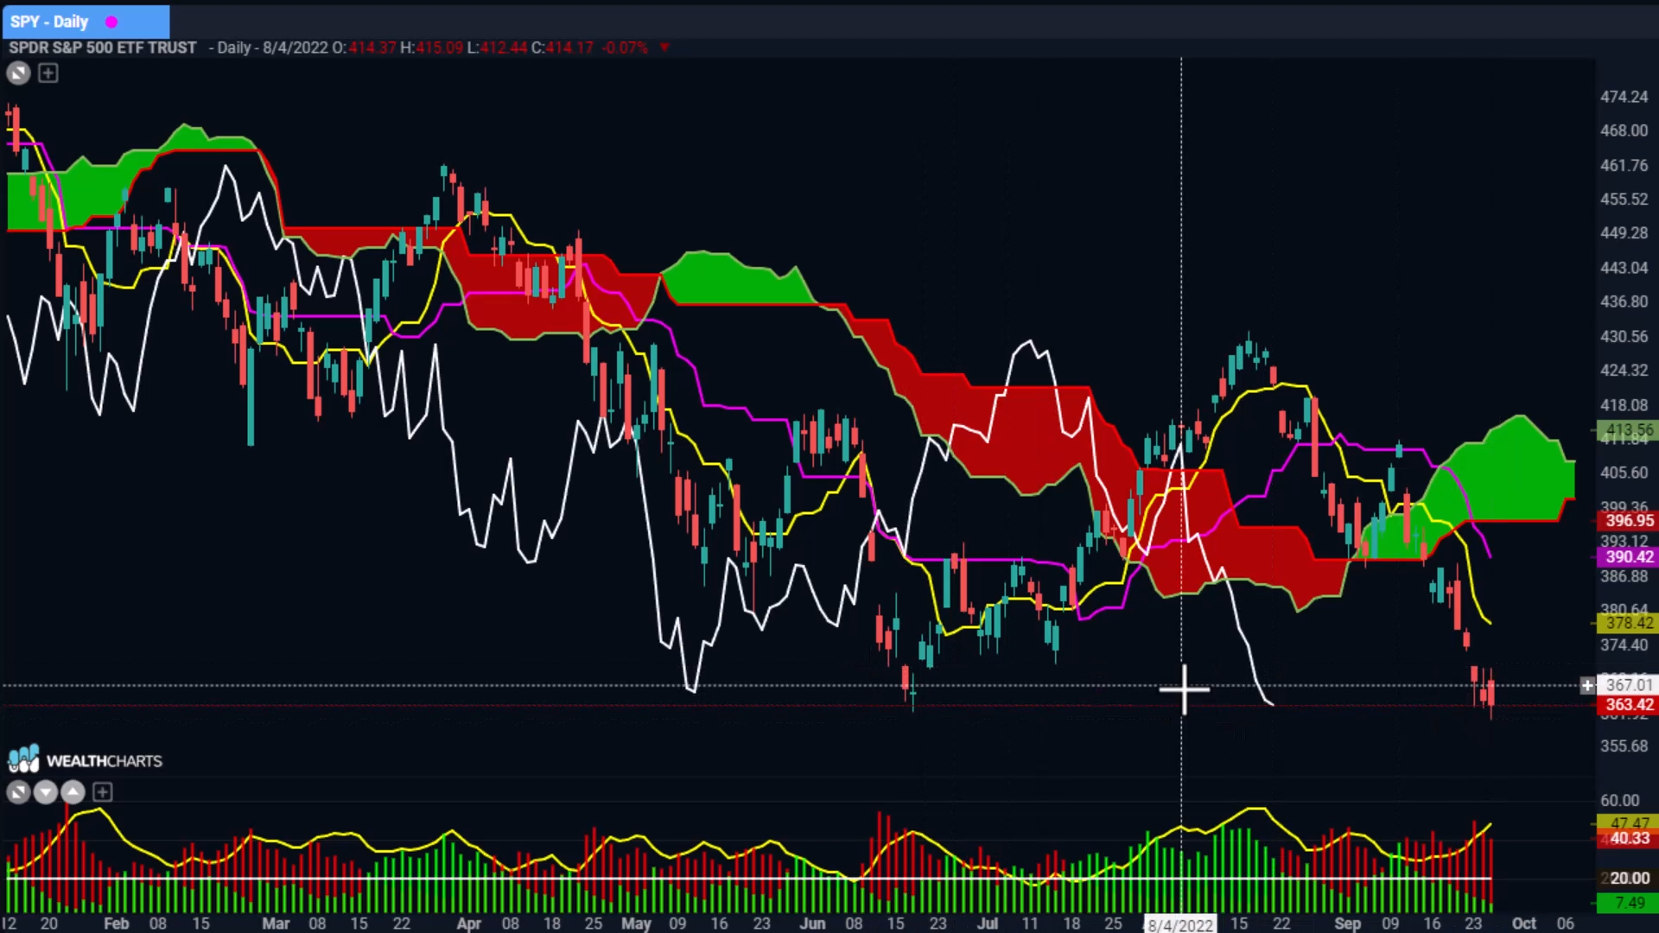Add study with indicator panel plus icon
Image resolution: width=1659 pixels, height=933 pixels.
pyautogui.click(x=102, y=791)
